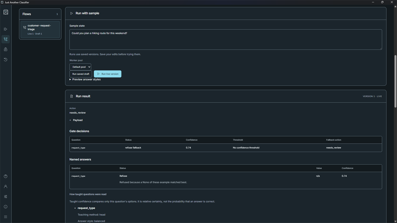This screenshot has width=397, height=223.
Task: Click 'Answer style: balanced' text
Action: pyautogui.click(x=91, y=221)
